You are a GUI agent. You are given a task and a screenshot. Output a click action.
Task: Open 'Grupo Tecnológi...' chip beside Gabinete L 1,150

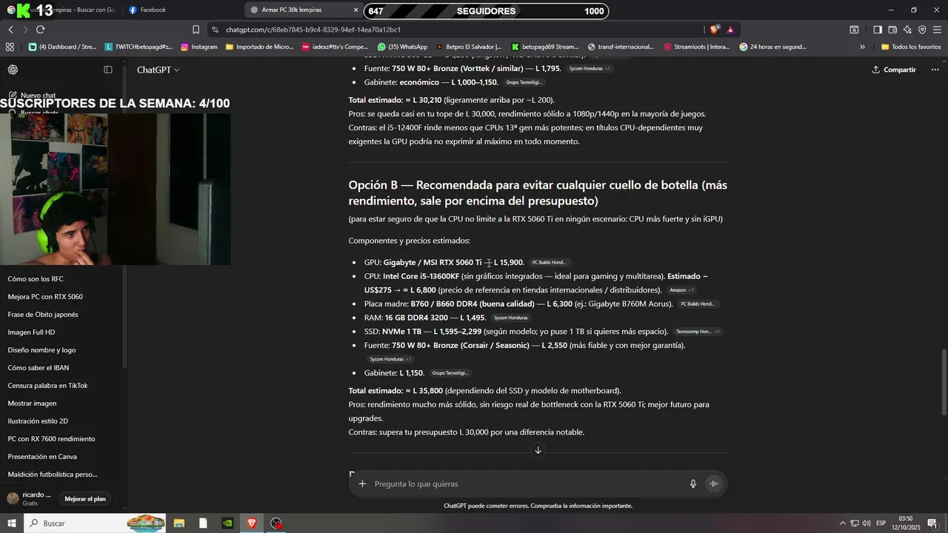450,373
